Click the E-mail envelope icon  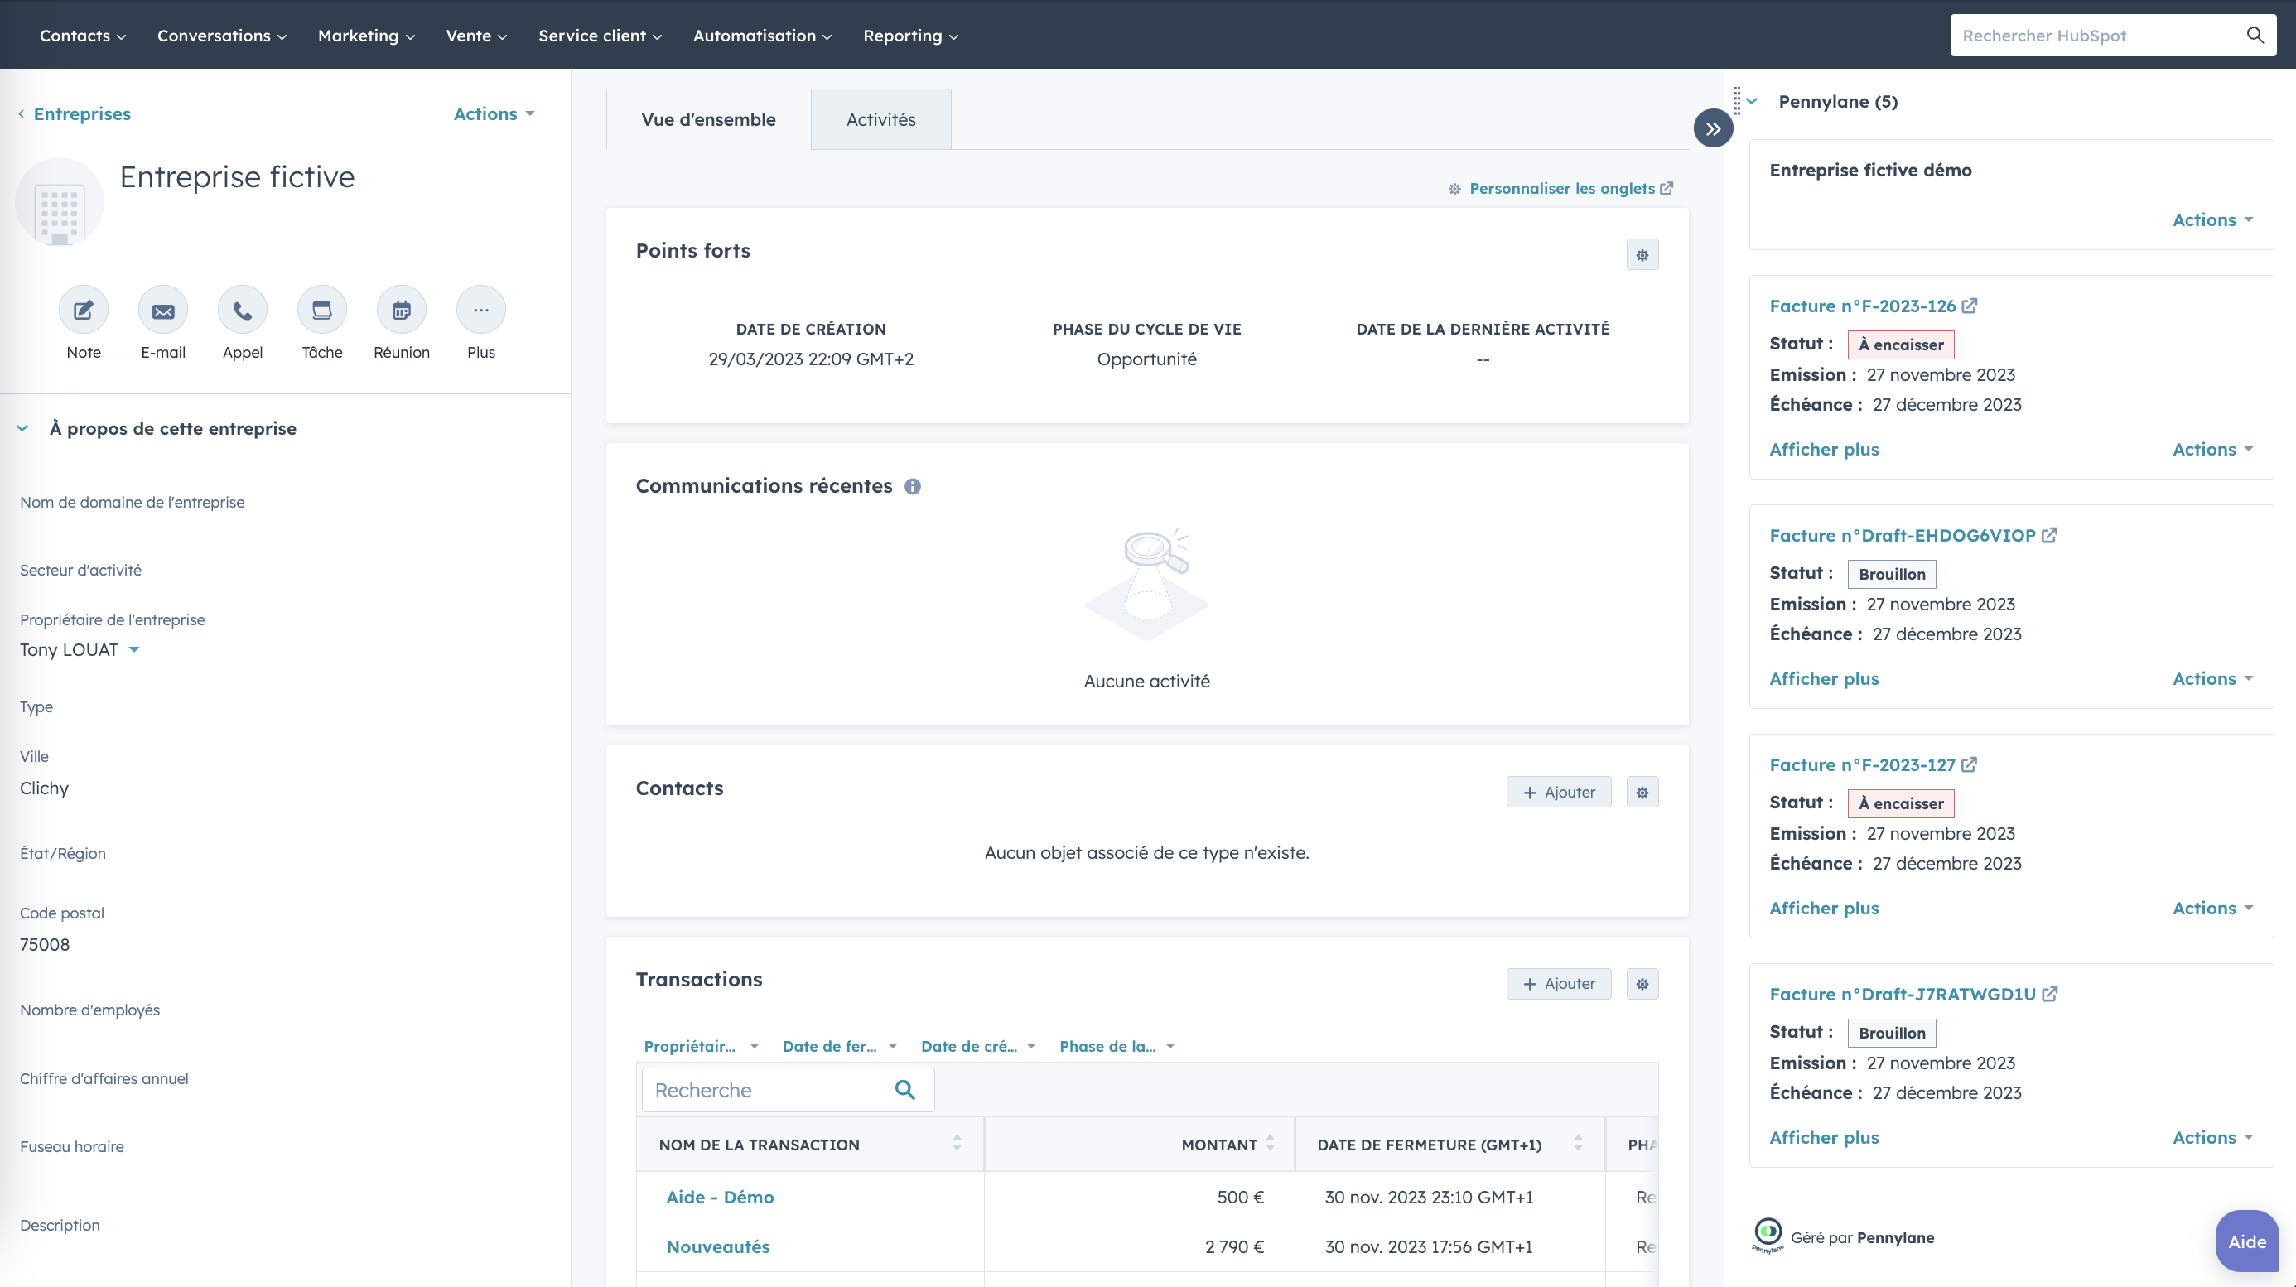tap(163, 311)
